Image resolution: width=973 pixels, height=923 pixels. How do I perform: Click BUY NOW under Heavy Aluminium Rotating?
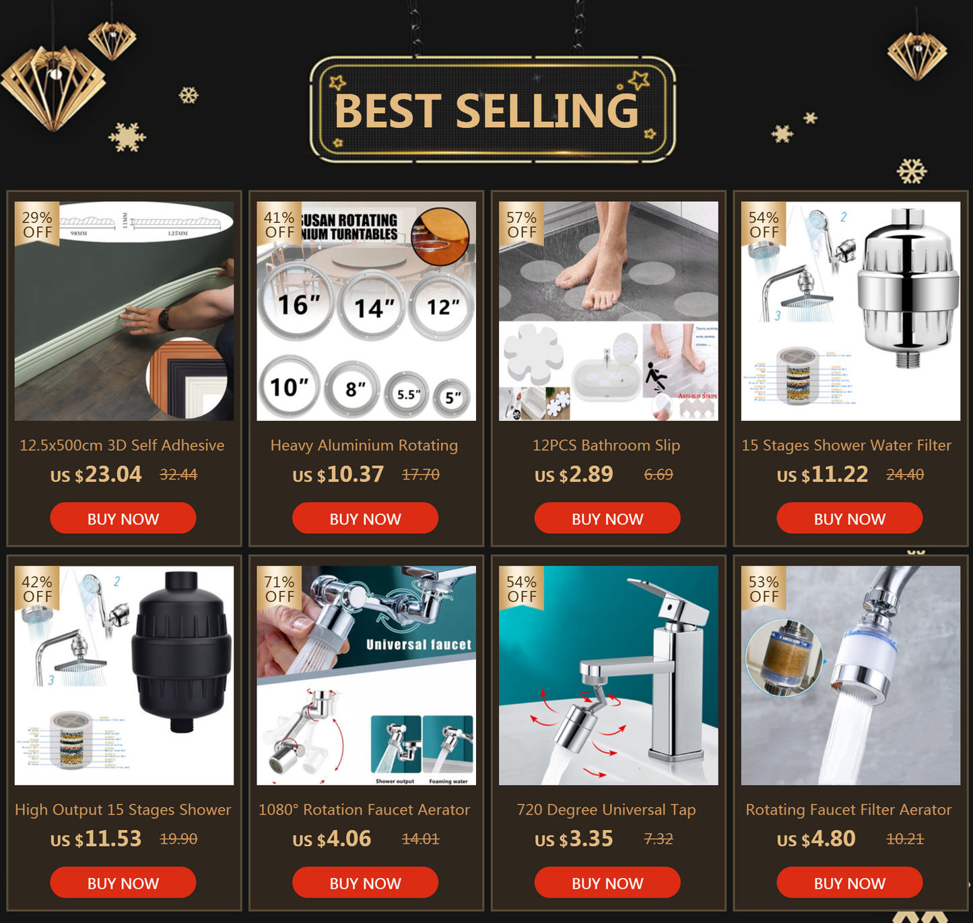click(365, 518)
